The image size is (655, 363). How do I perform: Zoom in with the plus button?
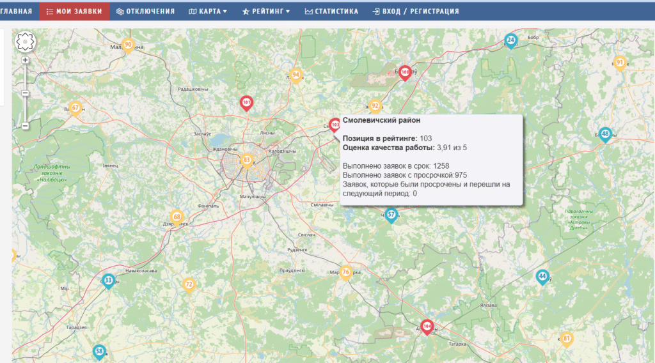(x=25, y=60)
